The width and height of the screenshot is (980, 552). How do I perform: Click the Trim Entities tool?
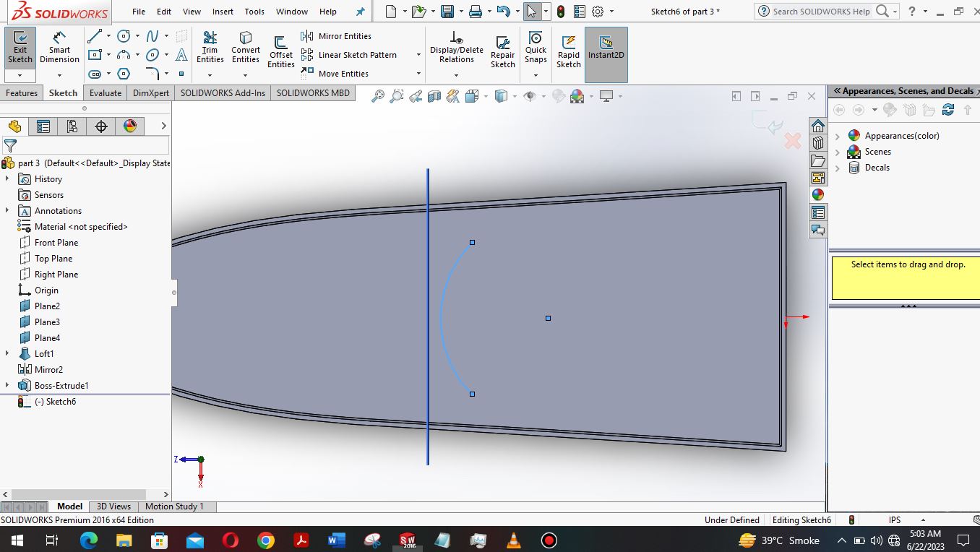click(210, 48)
